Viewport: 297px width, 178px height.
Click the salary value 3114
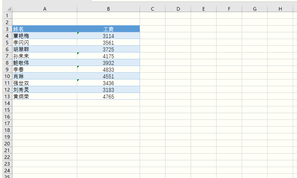[108, 36]
